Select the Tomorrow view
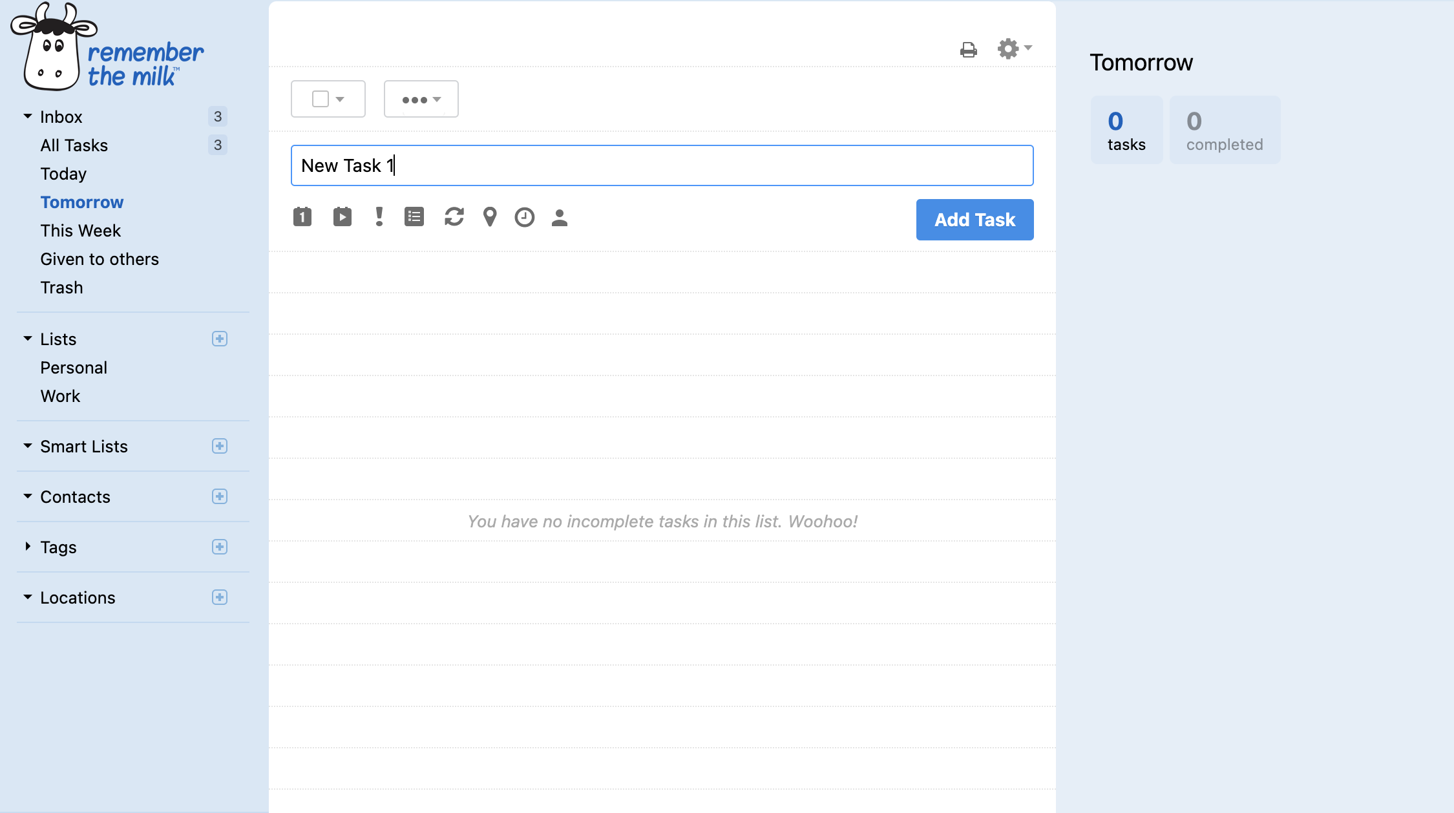 [82, 202]
